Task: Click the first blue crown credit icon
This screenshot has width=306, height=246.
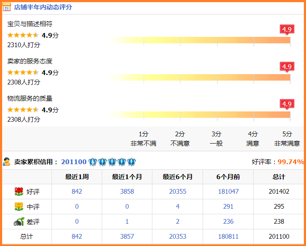Action: tap(93, 162)
